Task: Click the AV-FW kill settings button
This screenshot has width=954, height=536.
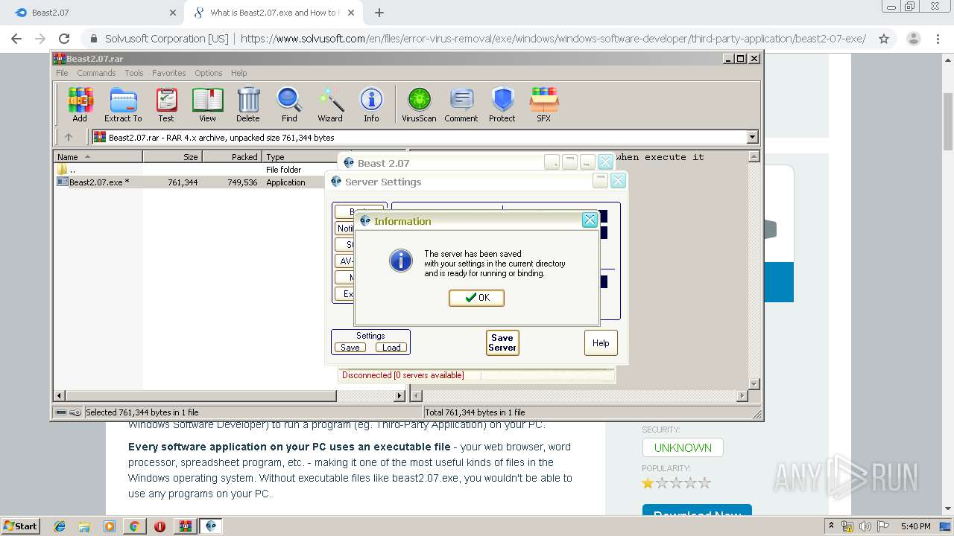Action: coord(344,261)
